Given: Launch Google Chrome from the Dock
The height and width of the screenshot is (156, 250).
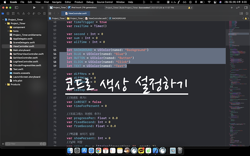Looking at the screenshot, I should point(99,151).
